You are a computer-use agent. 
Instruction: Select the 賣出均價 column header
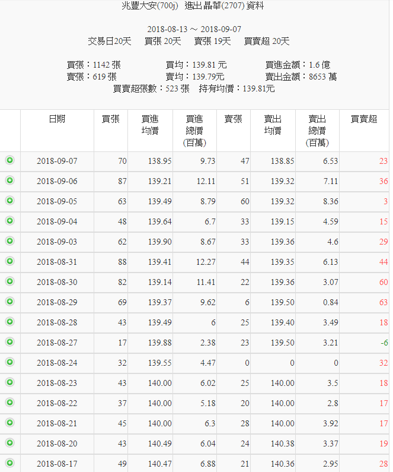pos(273,125)
